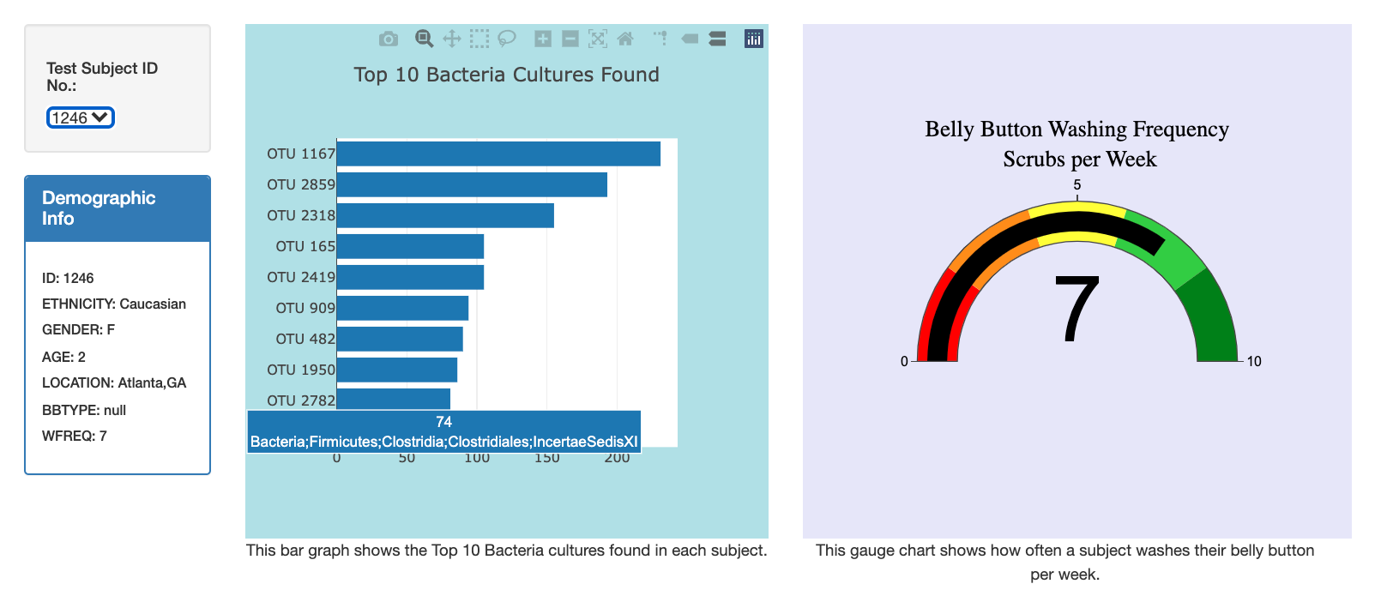The image size is (1381, 590).
Task: Activate the Box Select tool
Action: click(480, 38)
